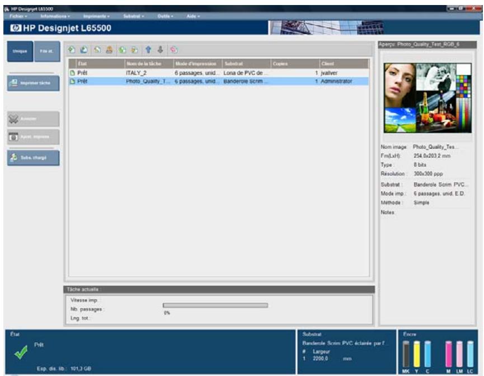Click the app icon in the title bar
Viewport: 484px width, 376px height.
click(x=7, y=9)
